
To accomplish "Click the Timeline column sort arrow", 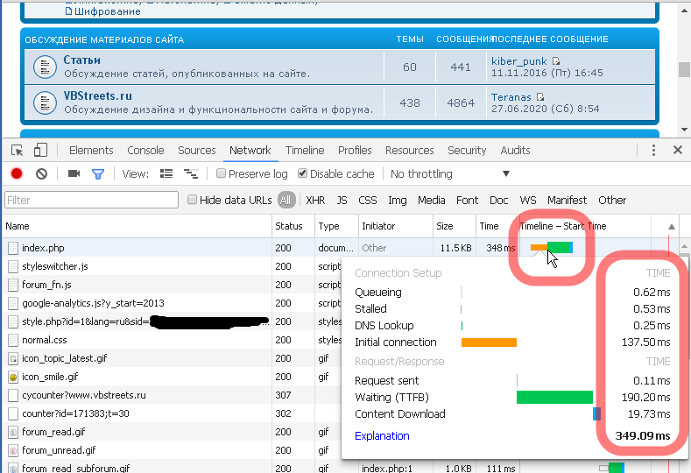I will pyautogui.click(x=672, y=226).
